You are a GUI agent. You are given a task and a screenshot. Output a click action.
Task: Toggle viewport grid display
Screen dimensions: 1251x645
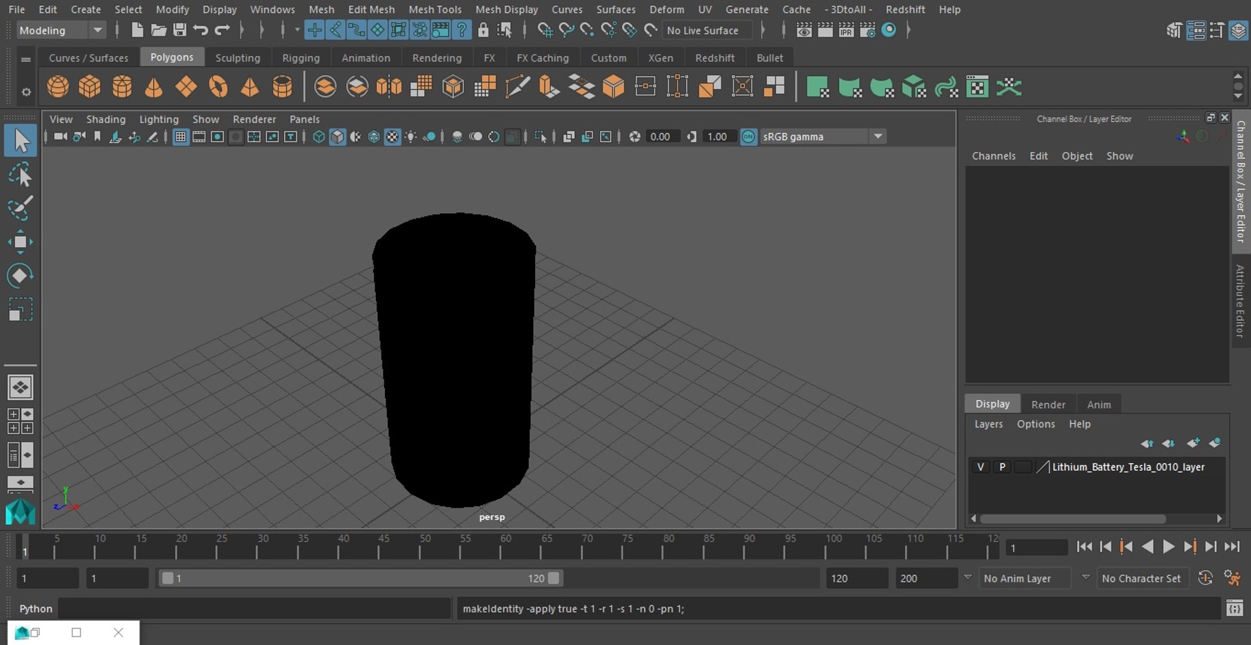coord(180,137)
